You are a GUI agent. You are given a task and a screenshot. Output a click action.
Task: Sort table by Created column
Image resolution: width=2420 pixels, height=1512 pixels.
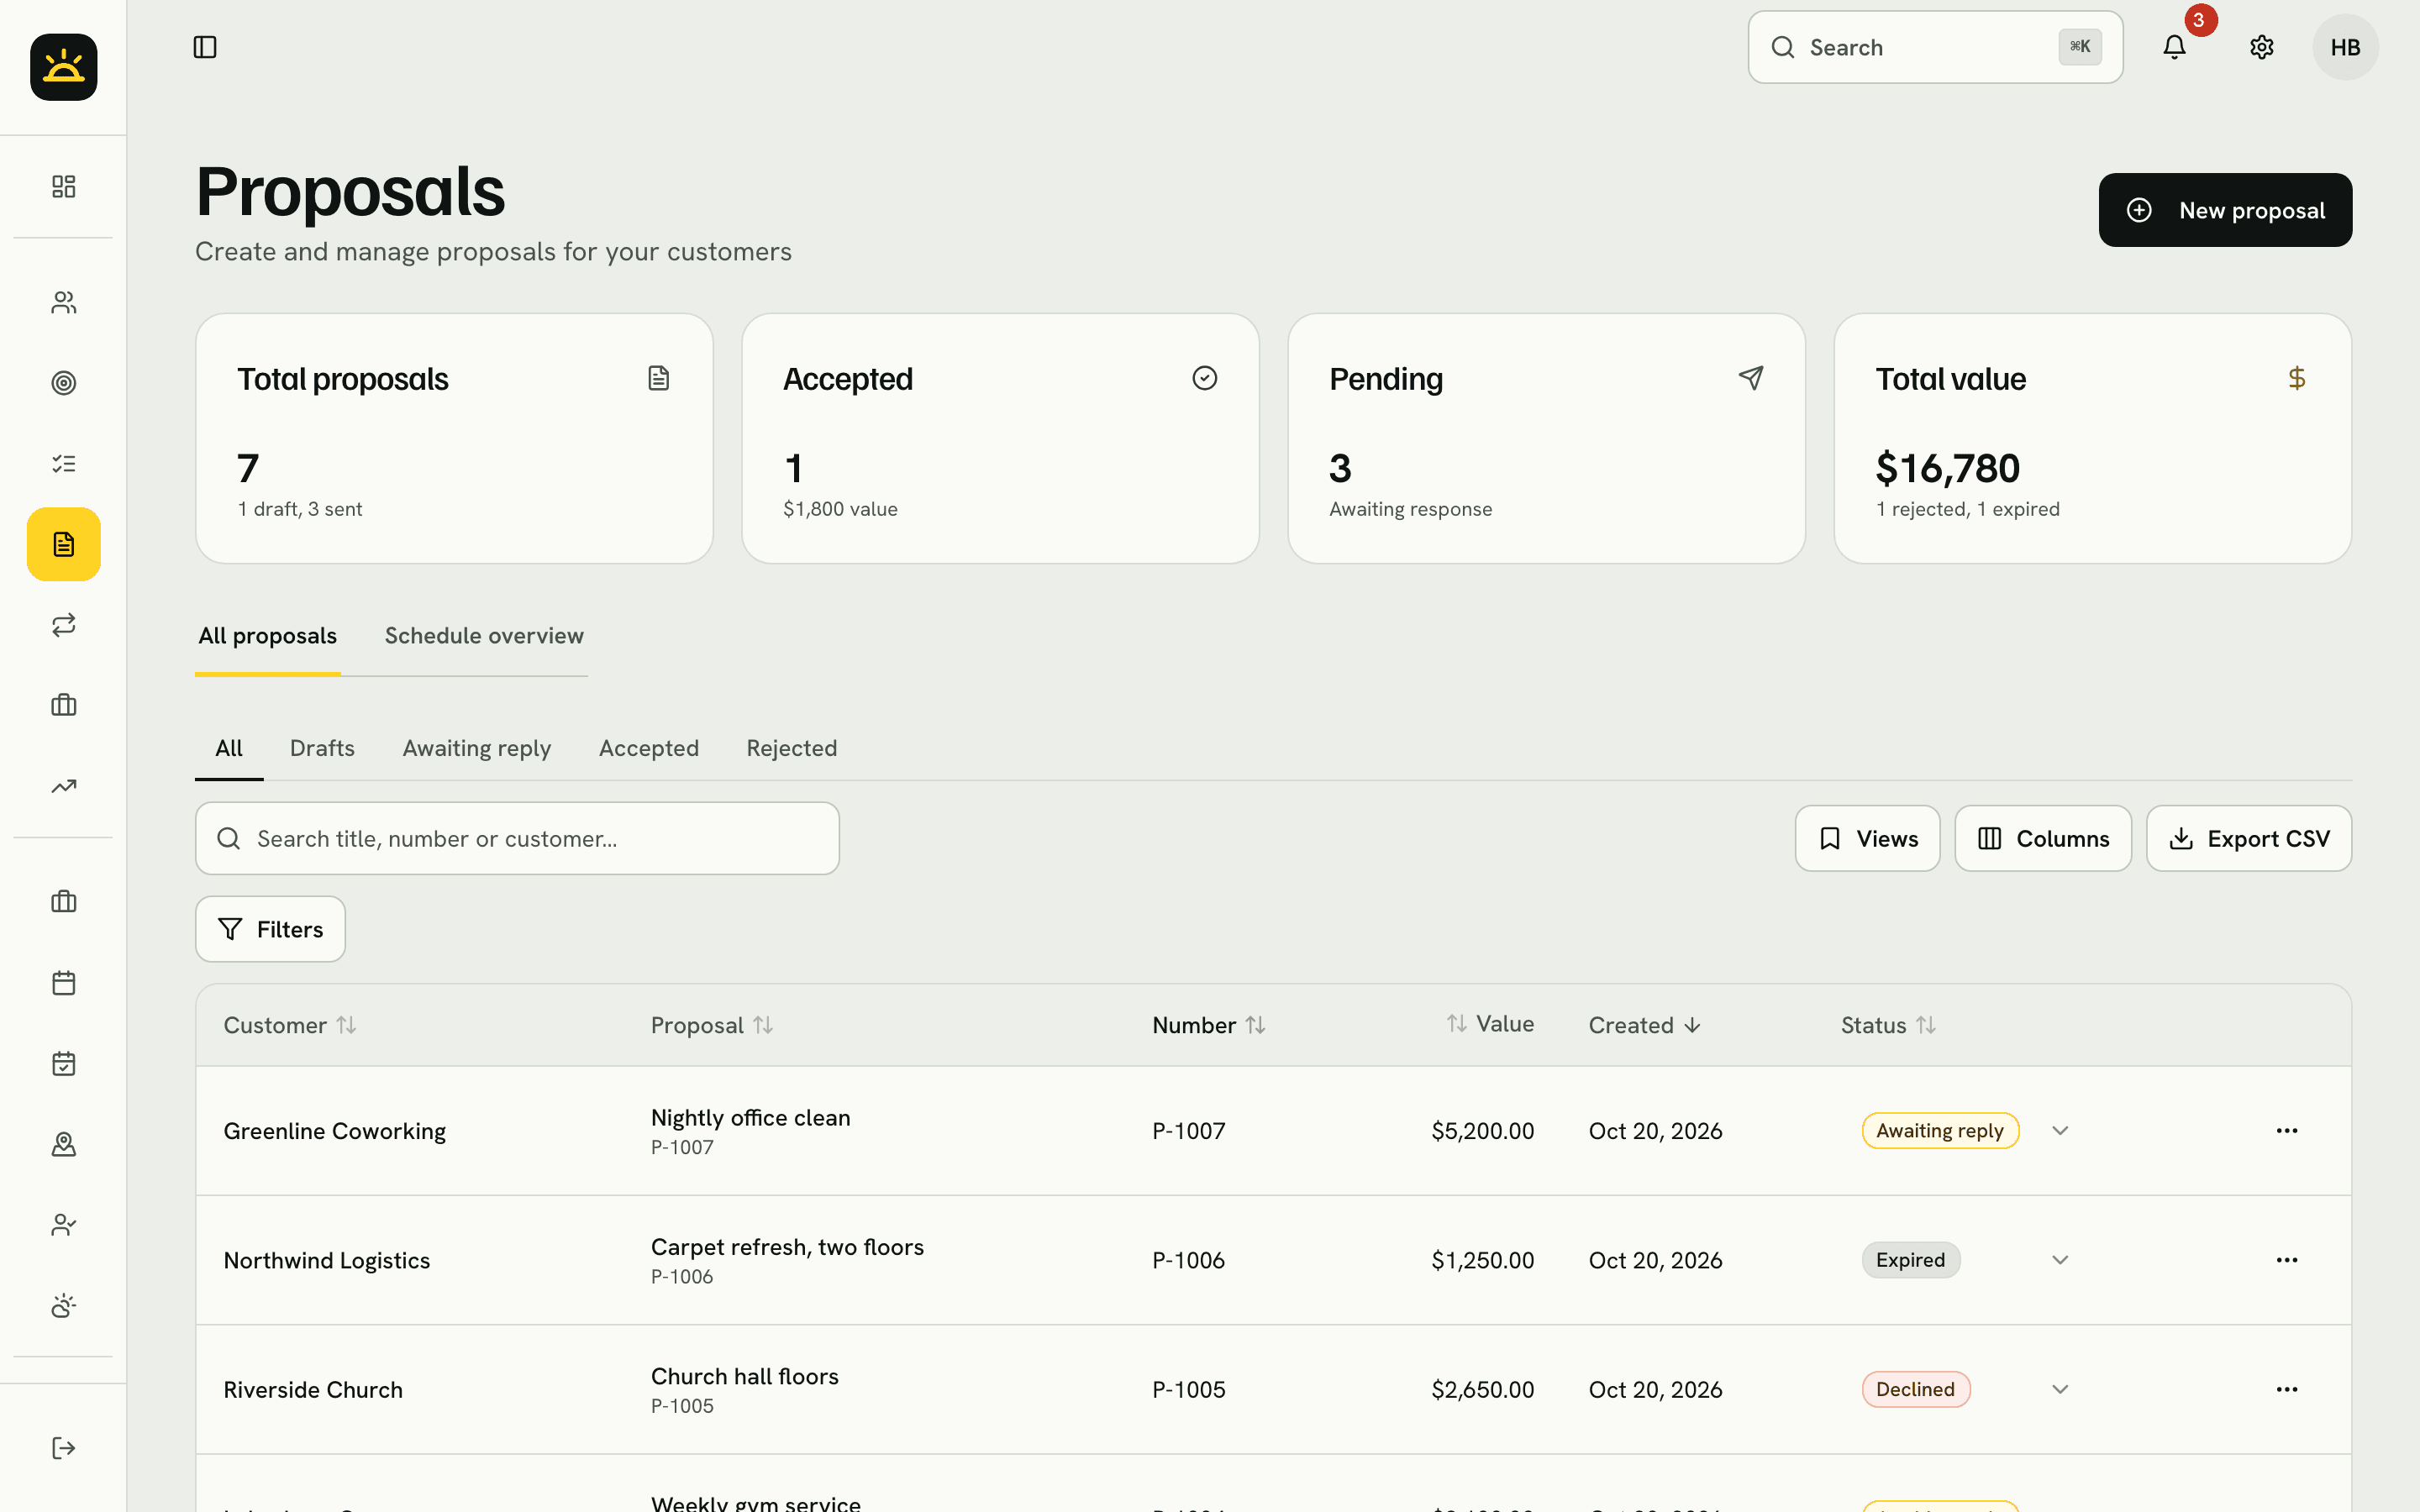[x=1644, y=1025]
